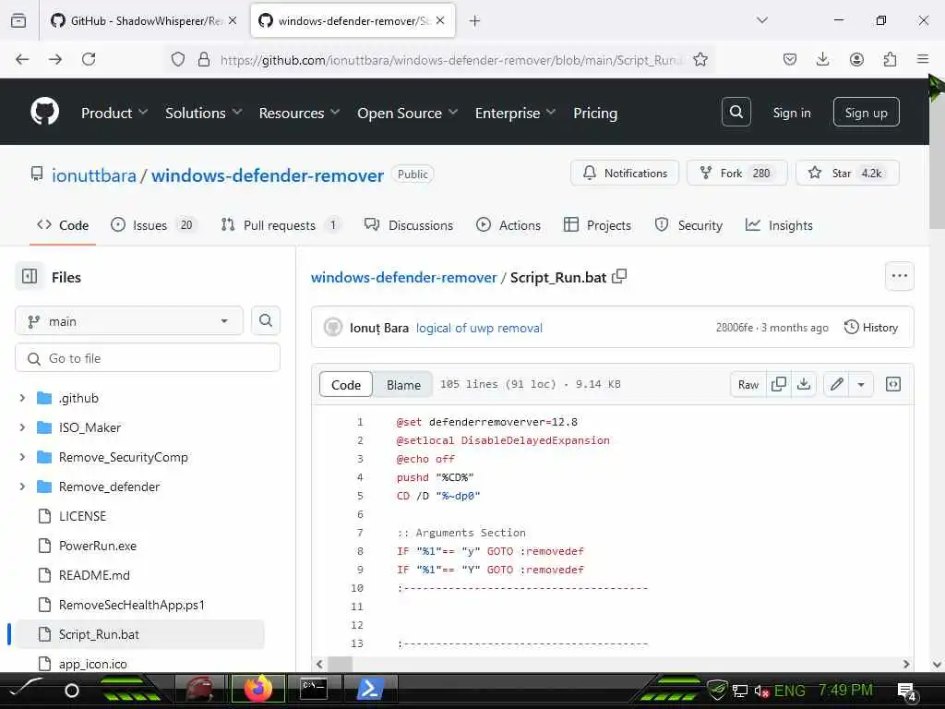Star the repository
The image size is (945, 709).
[847, 173]
